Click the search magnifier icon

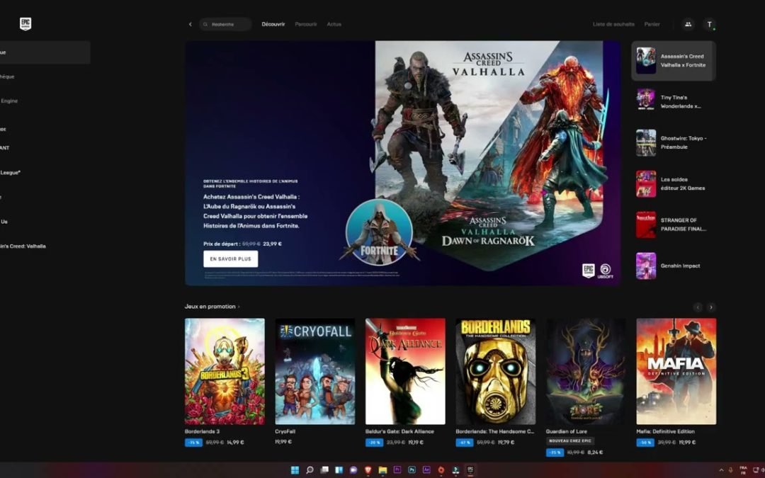[205, 24]
